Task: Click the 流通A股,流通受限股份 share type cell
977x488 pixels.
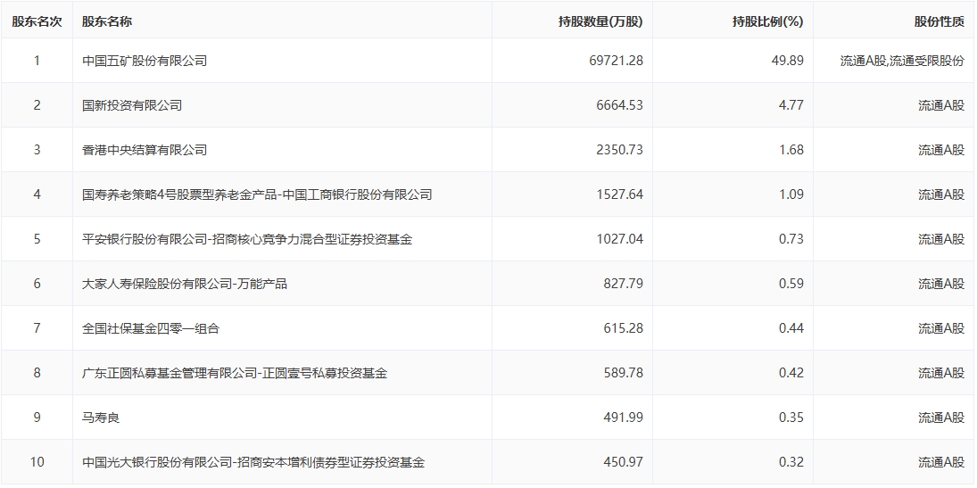Action: coord(902,61)
